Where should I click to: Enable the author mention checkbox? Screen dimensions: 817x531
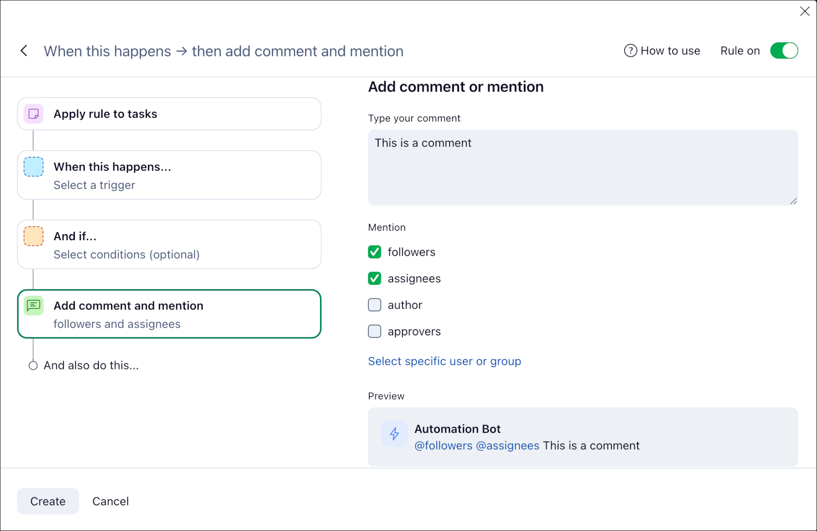[x=374, y=305]
